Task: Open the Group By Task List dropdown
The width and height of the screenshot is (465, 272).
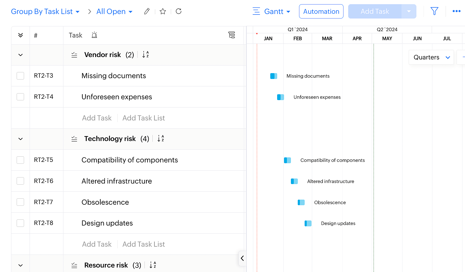Action: (x=45, y=12)
